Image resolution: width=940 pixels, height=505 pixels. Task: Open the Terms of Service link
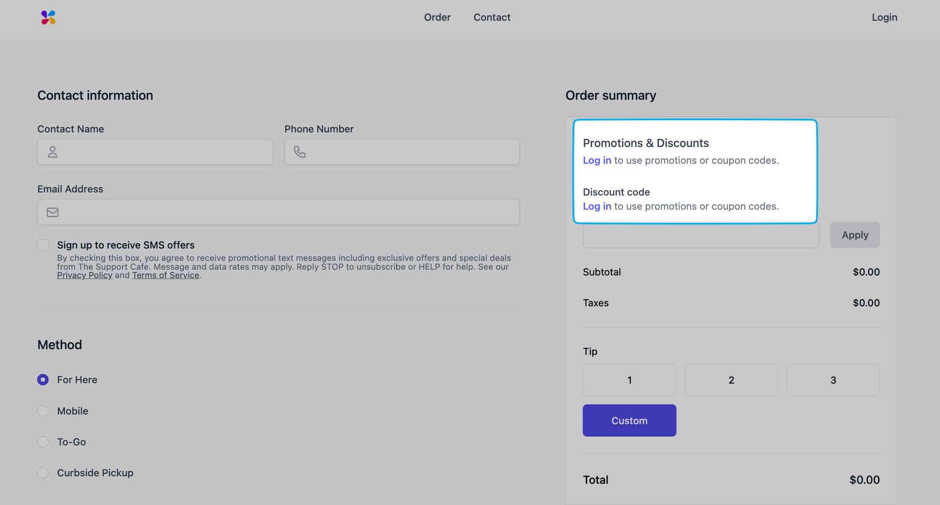point(165,275)
